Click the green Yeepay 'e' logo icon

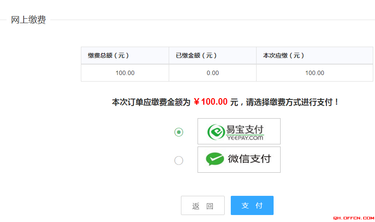click(216, 132)
